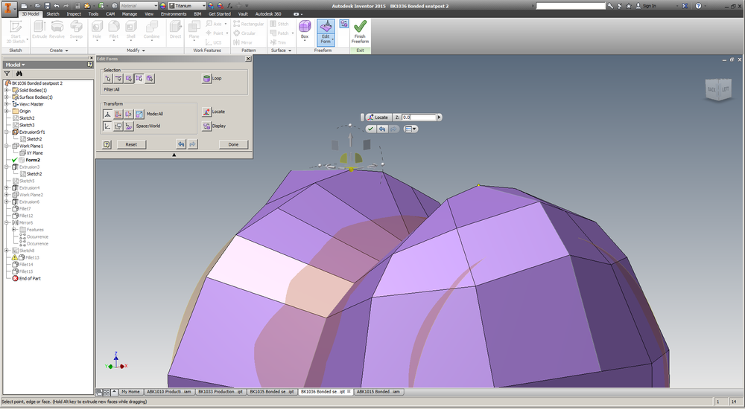The image size is (745, 409).
Task: Click the Toggle Smooth icon beside Edit Form
Action: click(344, 24)
